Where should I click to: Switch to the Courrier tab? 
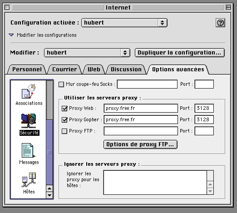point(64,69)
